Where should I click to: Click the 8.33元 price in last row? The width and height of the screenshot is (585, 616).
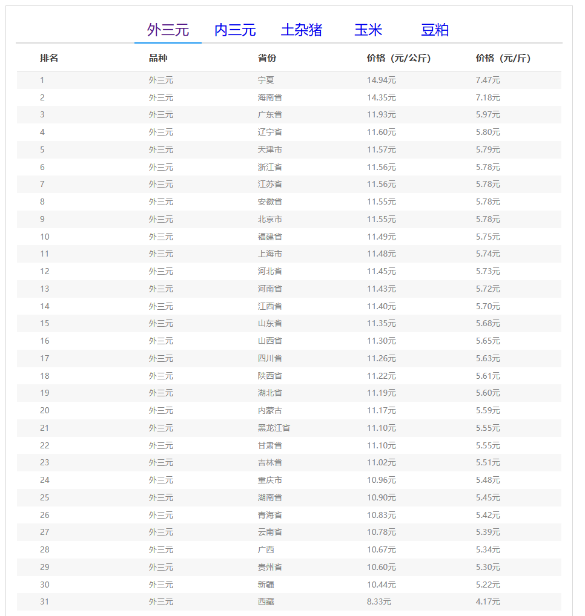378,602
